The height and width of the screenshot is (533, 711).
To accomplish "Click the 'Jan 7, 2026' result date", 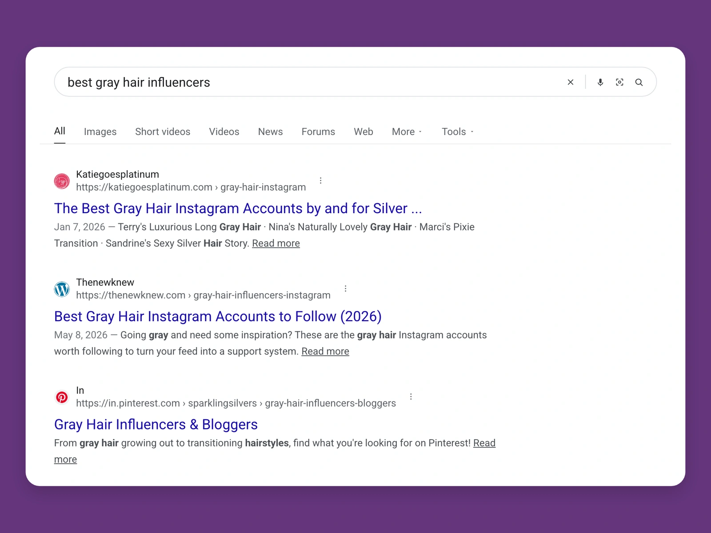I will 80,227.
